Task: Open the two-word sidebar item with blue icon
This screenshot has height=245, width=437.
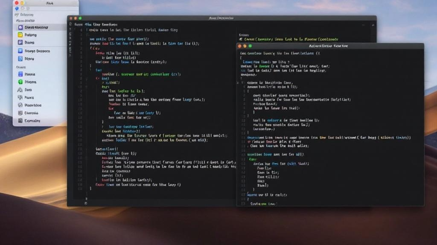Action: [x=41, y=51]
